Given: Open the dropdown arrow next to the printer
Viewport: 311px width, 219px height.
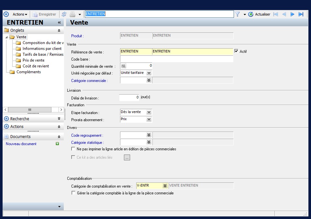Looking at the screenshot, I should click(x=80, y=15).
